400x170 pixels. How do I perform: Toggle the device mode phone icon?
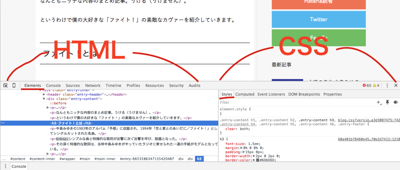[x=14, y=85]
